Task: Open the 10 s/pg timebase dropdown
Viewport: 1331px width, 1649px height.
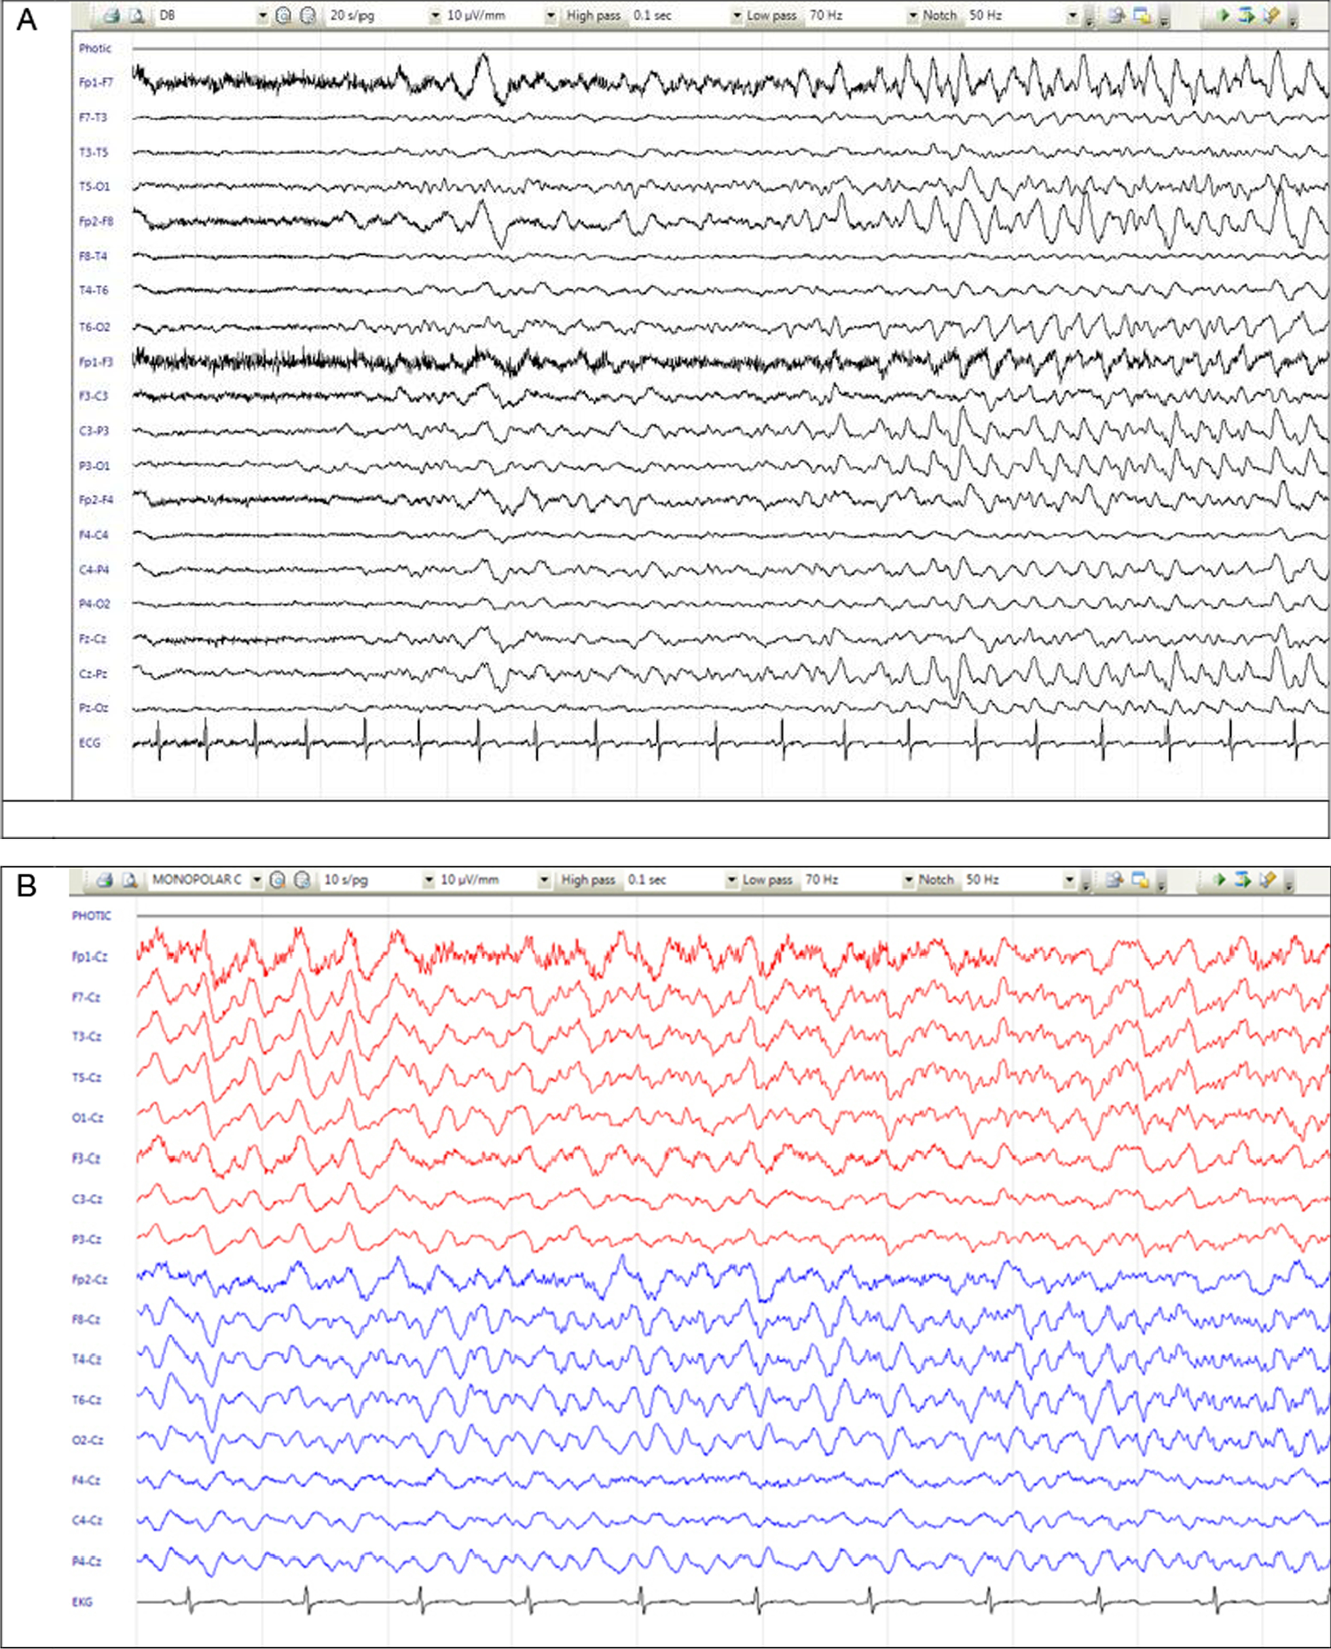Action: point(429,880)
